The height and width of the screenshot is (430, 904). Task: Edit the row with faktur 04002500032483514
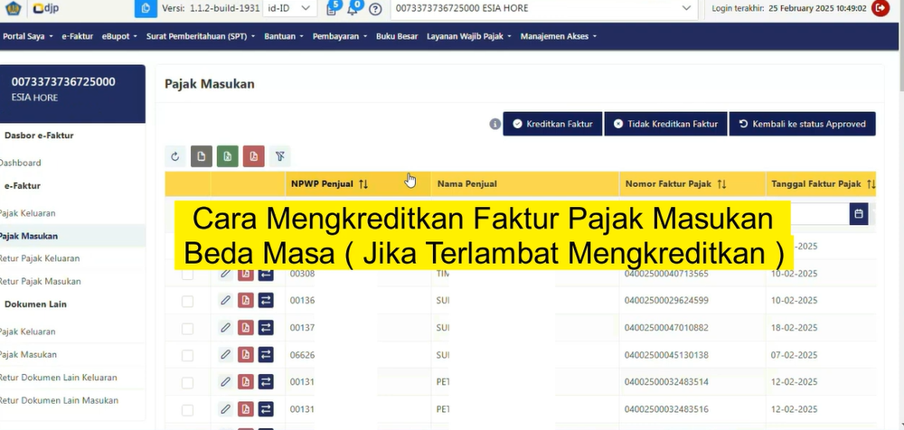225,381
